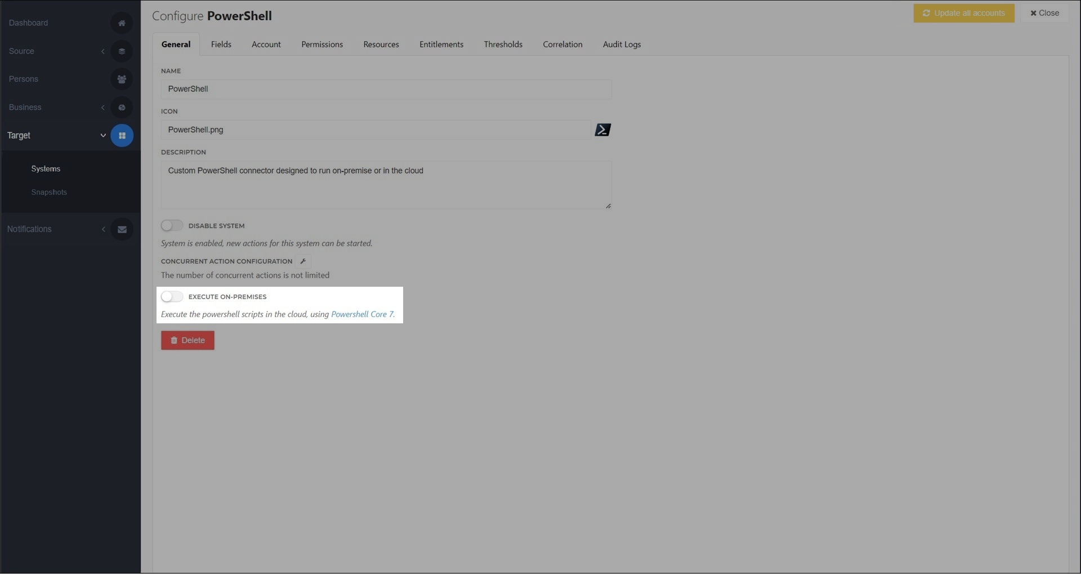
Task: Click the PowerShell icon preview image
Action: click(x=602, y=130)
